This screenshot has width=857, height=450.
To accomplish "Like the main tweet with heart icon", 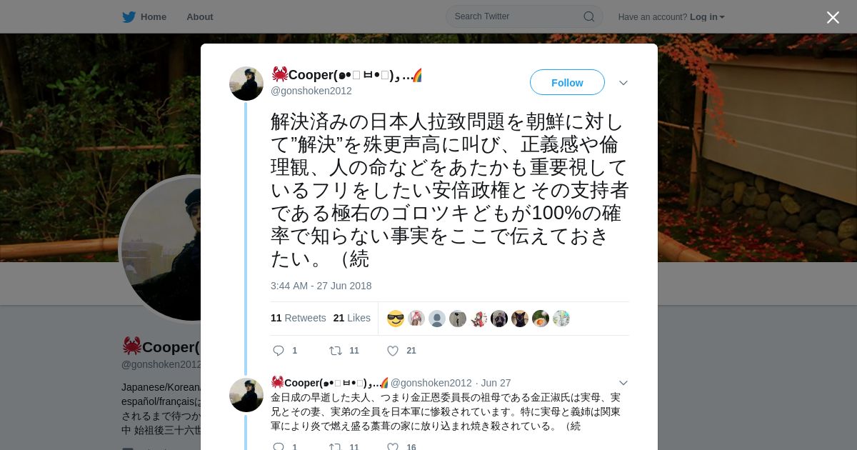I will [392, 351].
